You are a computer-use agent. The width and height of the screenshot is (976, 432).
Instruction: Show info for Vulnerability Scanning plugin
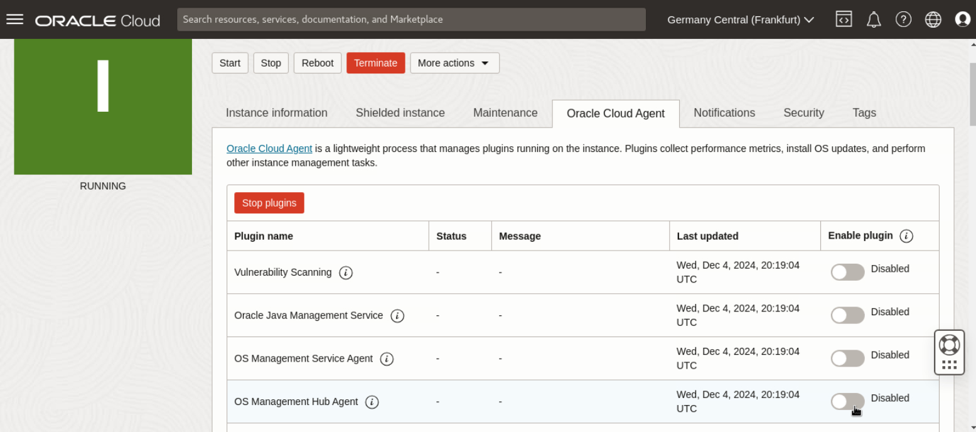(x=346, y=273)
